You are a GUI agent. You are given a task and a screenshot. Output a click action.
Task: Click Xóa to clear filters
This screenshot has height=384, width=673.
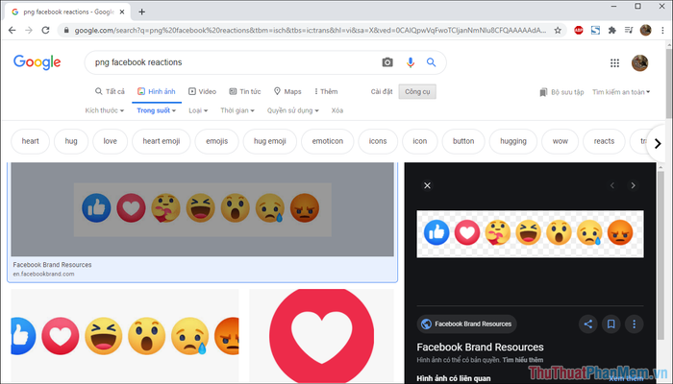click(336, 110)
